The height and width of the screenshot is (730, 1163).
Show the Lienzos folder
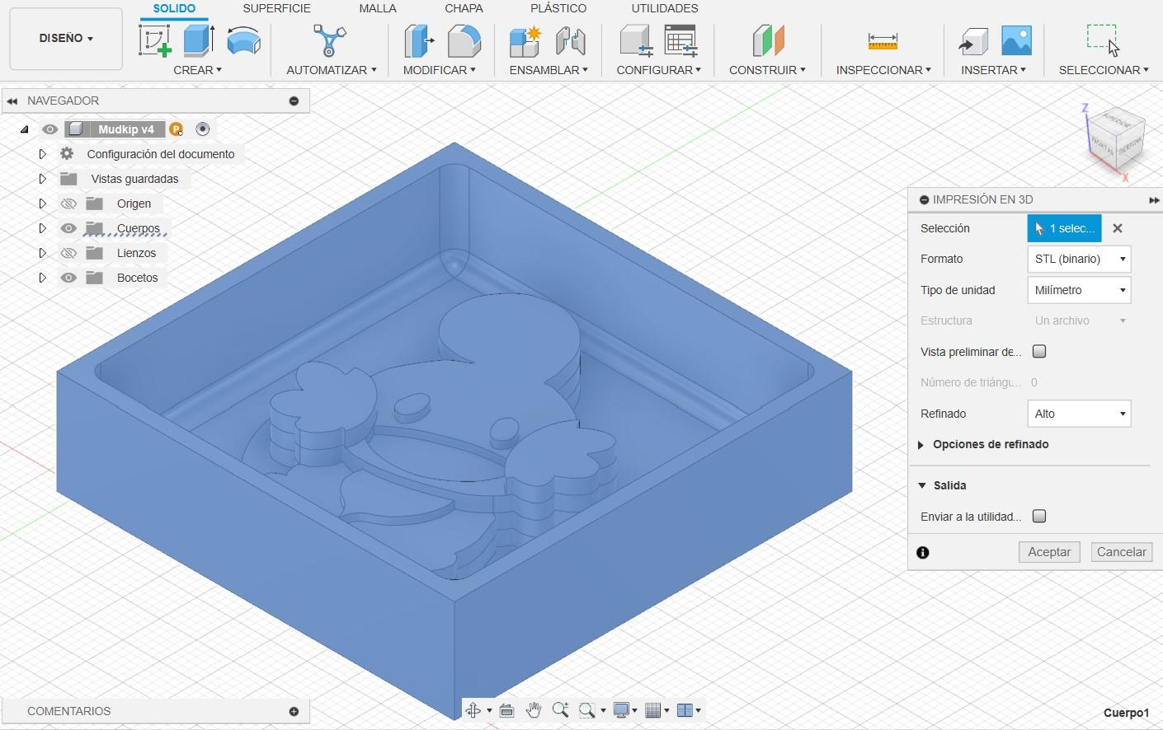[x=68, y=253]
